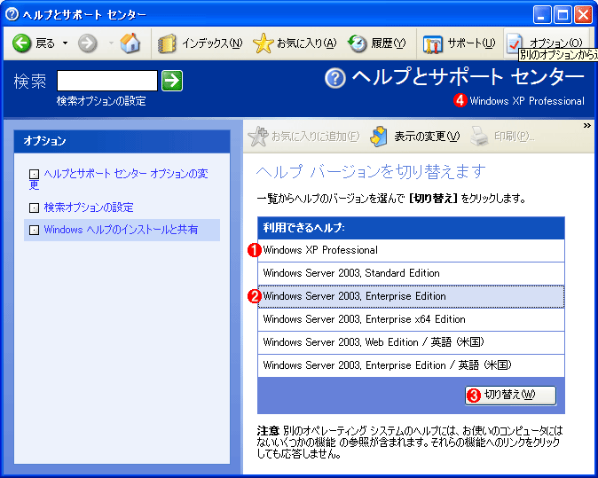
Task: Select Windows Server 2003, Enterprise Edition row
Action: 411,296
